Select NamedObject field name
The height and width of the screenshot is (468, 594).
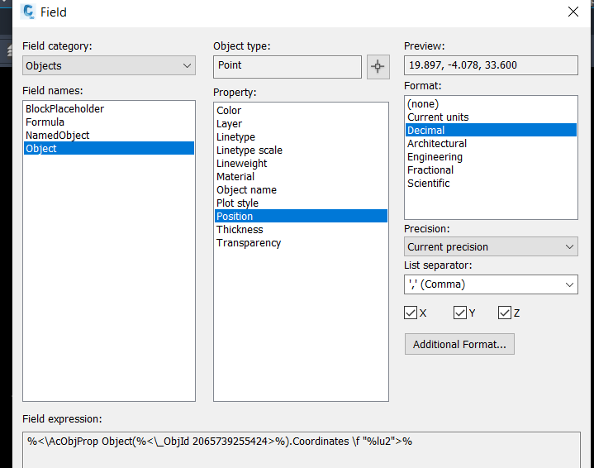click(x=57, y=135)
